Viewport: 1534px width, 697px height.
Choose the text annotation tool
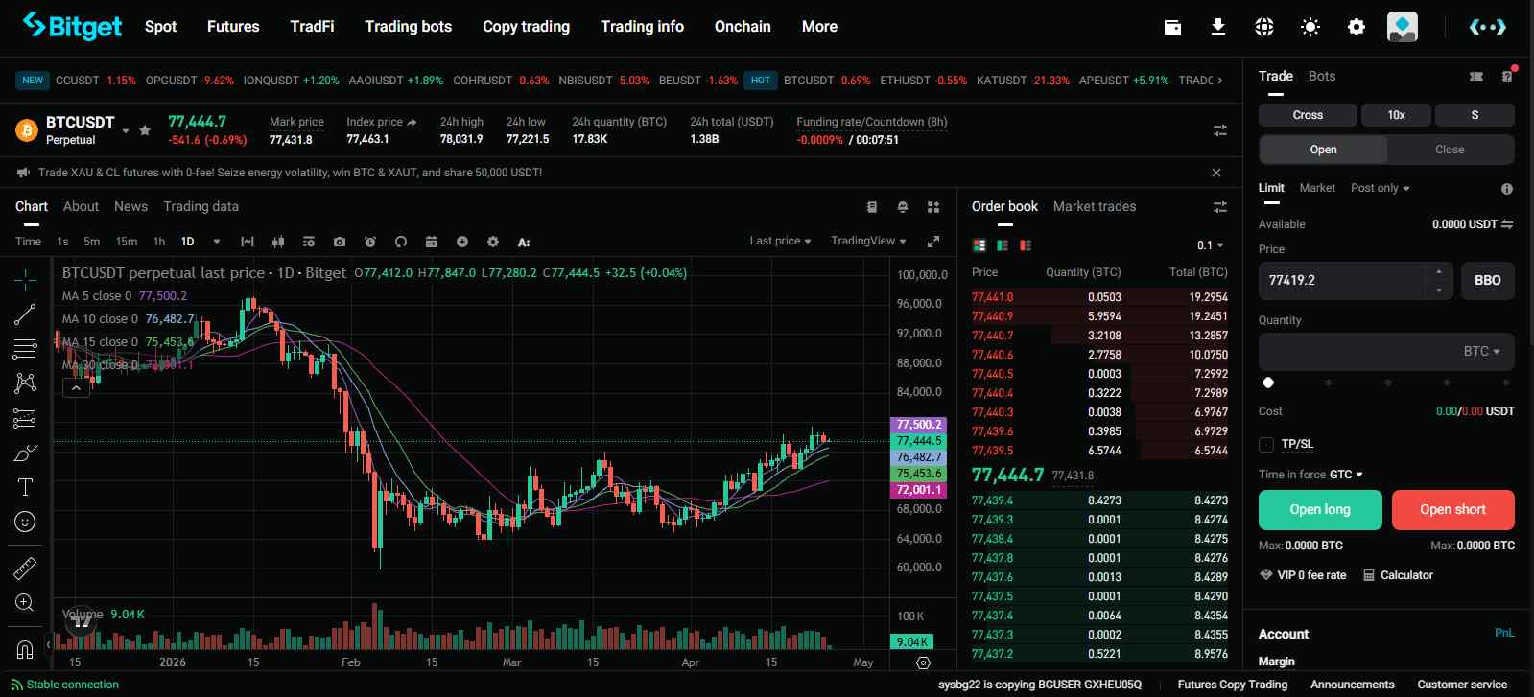tap(25, 487)
